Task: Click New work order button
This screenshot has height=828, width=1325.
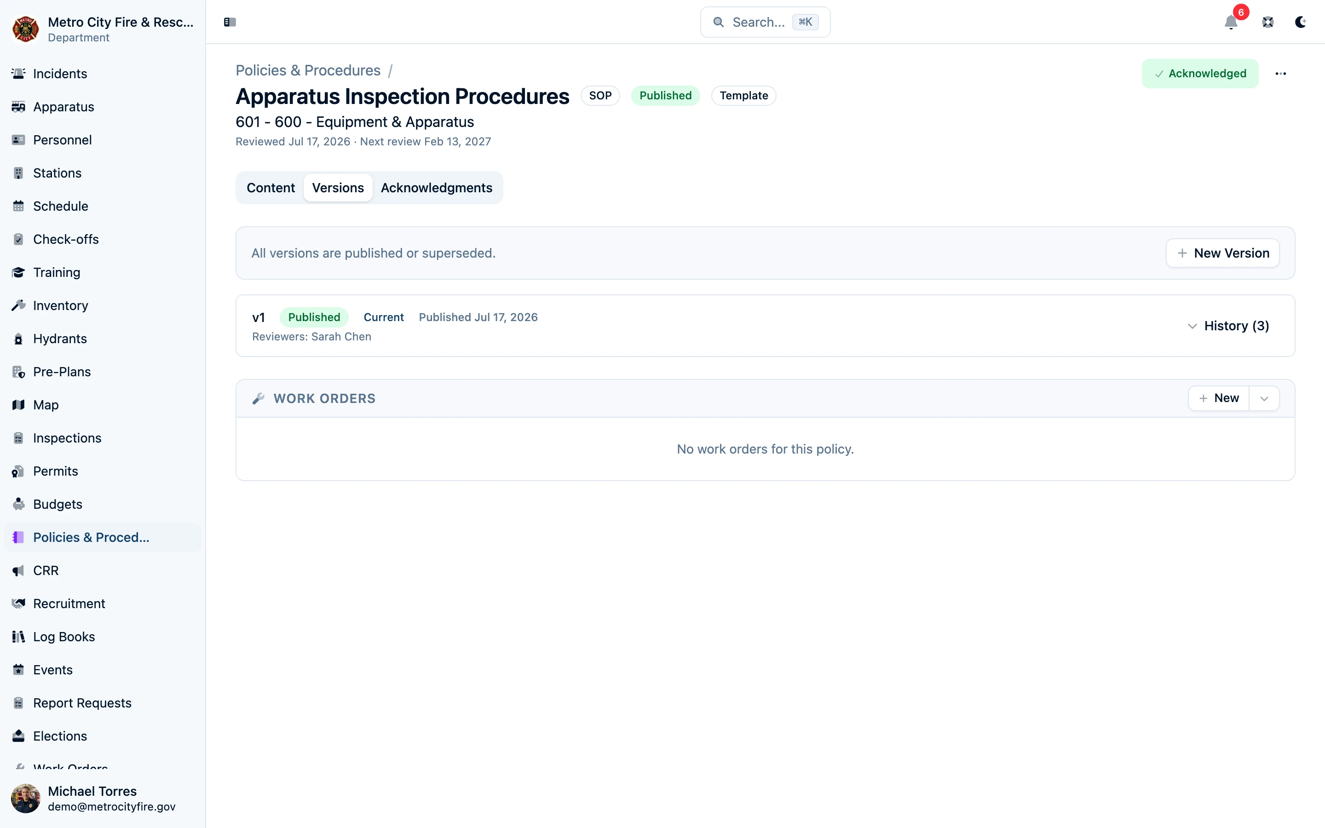Action: coord(1219,399)
